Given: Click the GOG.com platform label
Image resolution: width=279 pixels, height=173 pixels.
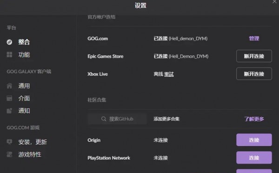Looking at the screenshot, I should tap(98, 39).
